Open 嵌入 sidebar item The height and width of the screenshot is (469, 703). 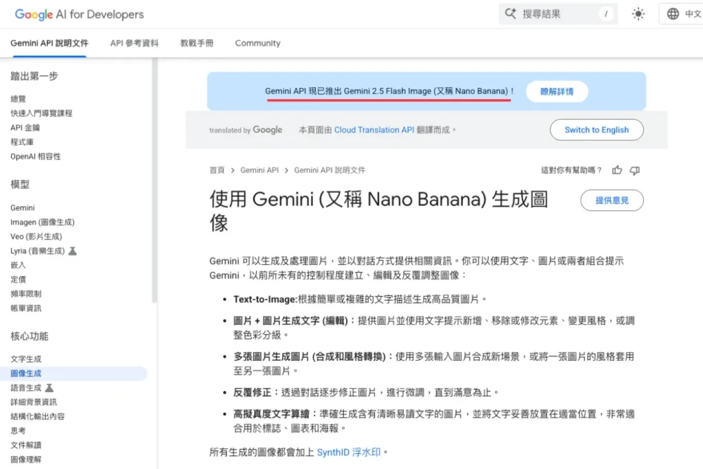coord(19,265)
